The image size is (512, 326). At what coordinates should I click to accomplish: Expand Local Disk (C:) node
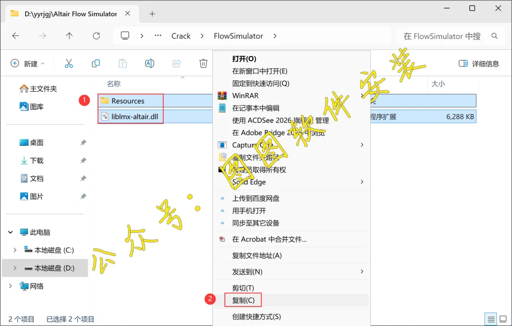click(15, 250)
